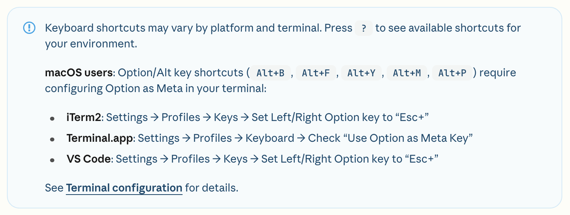Open the Terminal configuration link
Viewport: 570px width, 215px height.
(x=124, y=188)
